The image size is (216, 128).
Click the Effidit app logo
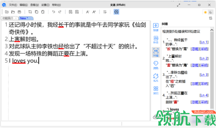4,5
